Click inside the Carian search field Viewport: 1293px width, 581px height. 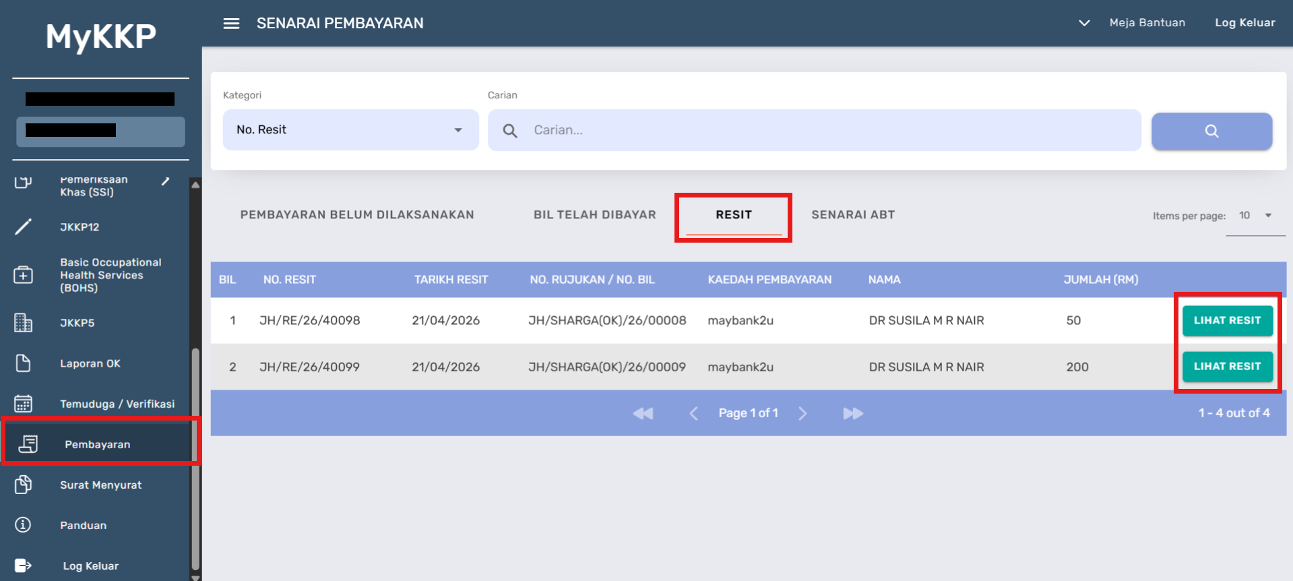pos(829,130)
